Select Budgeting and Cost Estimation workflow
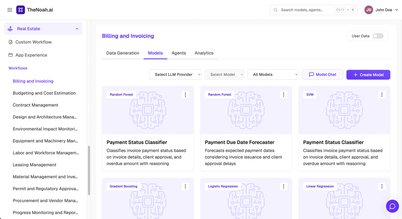 [44, 93]
